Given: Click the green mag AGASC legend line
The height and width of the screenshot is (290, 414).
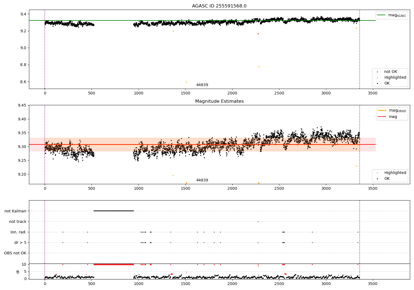Looking at the screenshot, I should pyautogui.click(x=381, y=15).
